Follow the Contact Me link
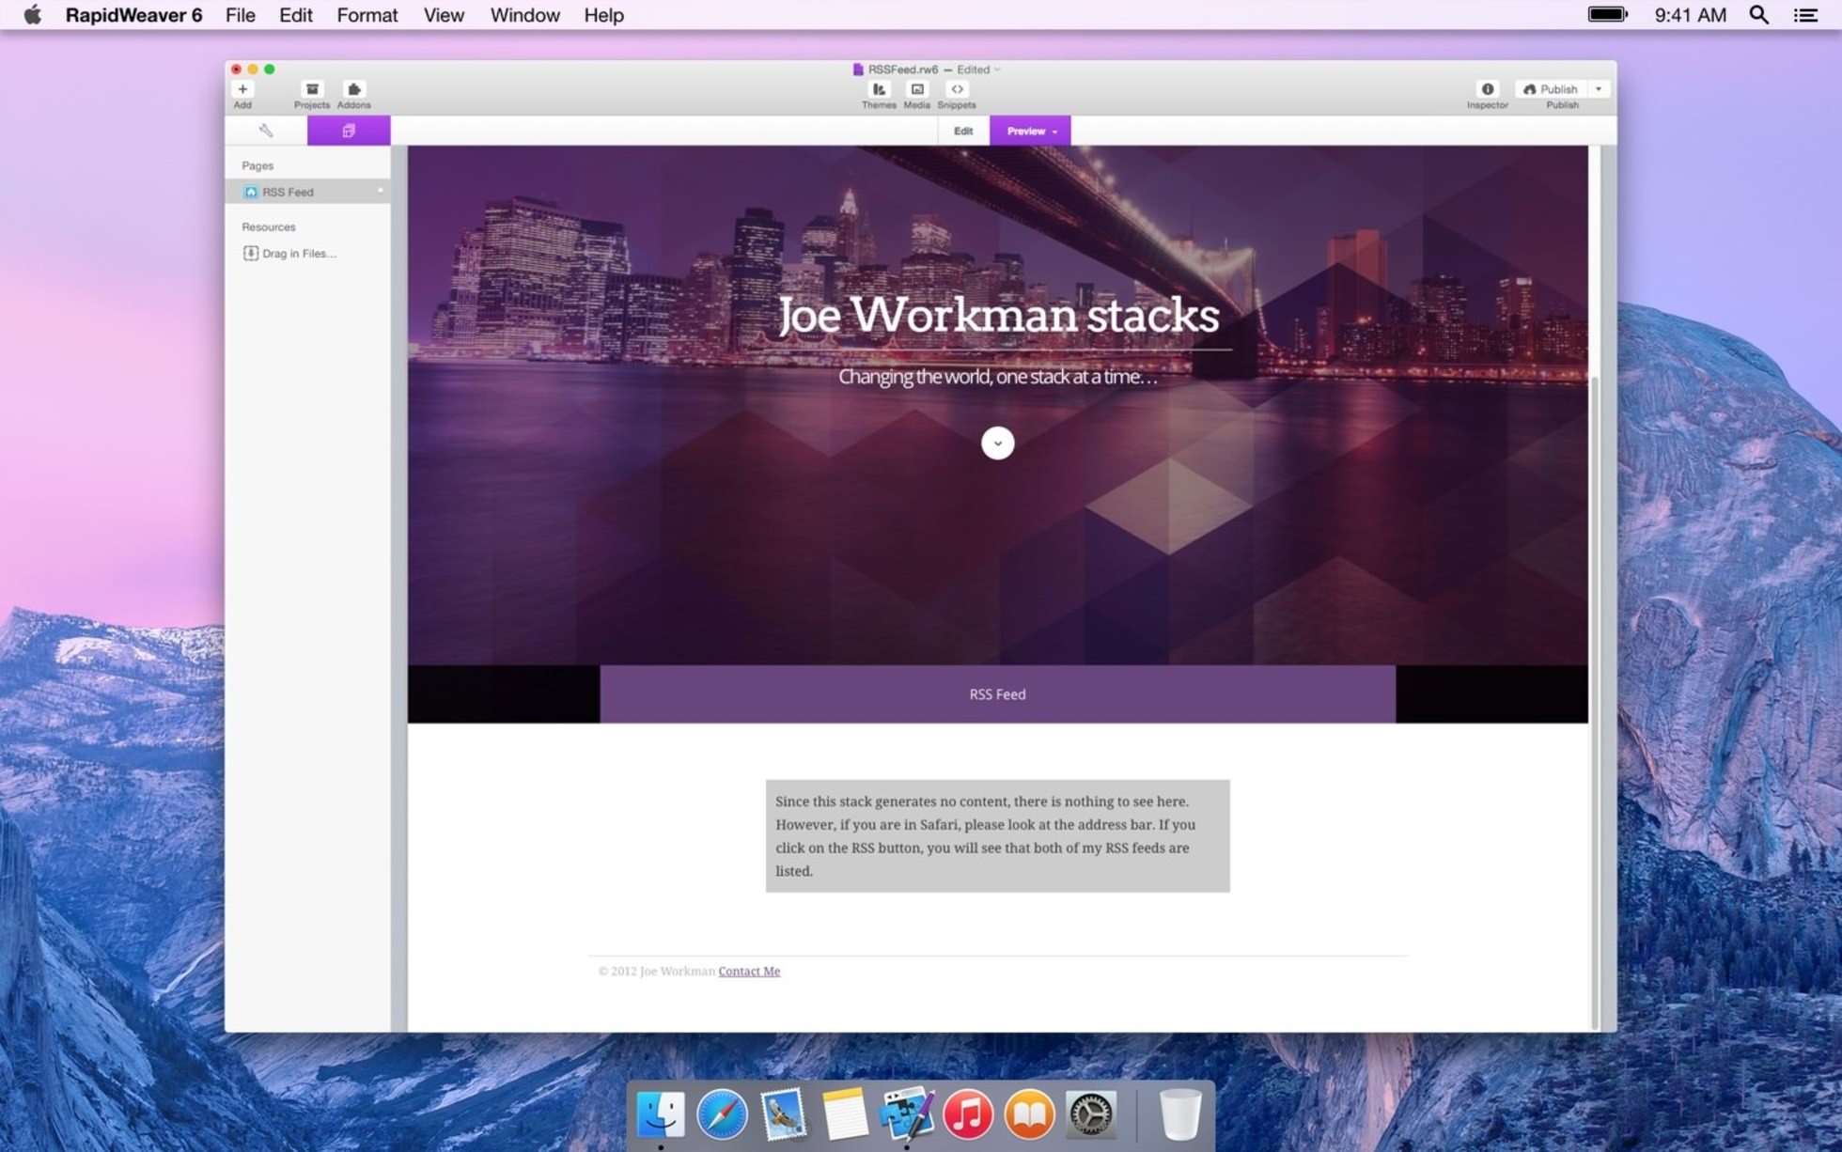This screenshot has width=1842, height=1152. tap(749, 971)
